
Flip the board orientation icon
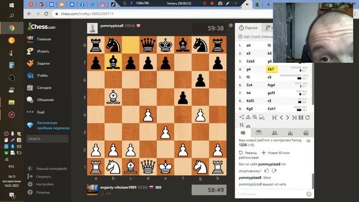click(242, 125)
